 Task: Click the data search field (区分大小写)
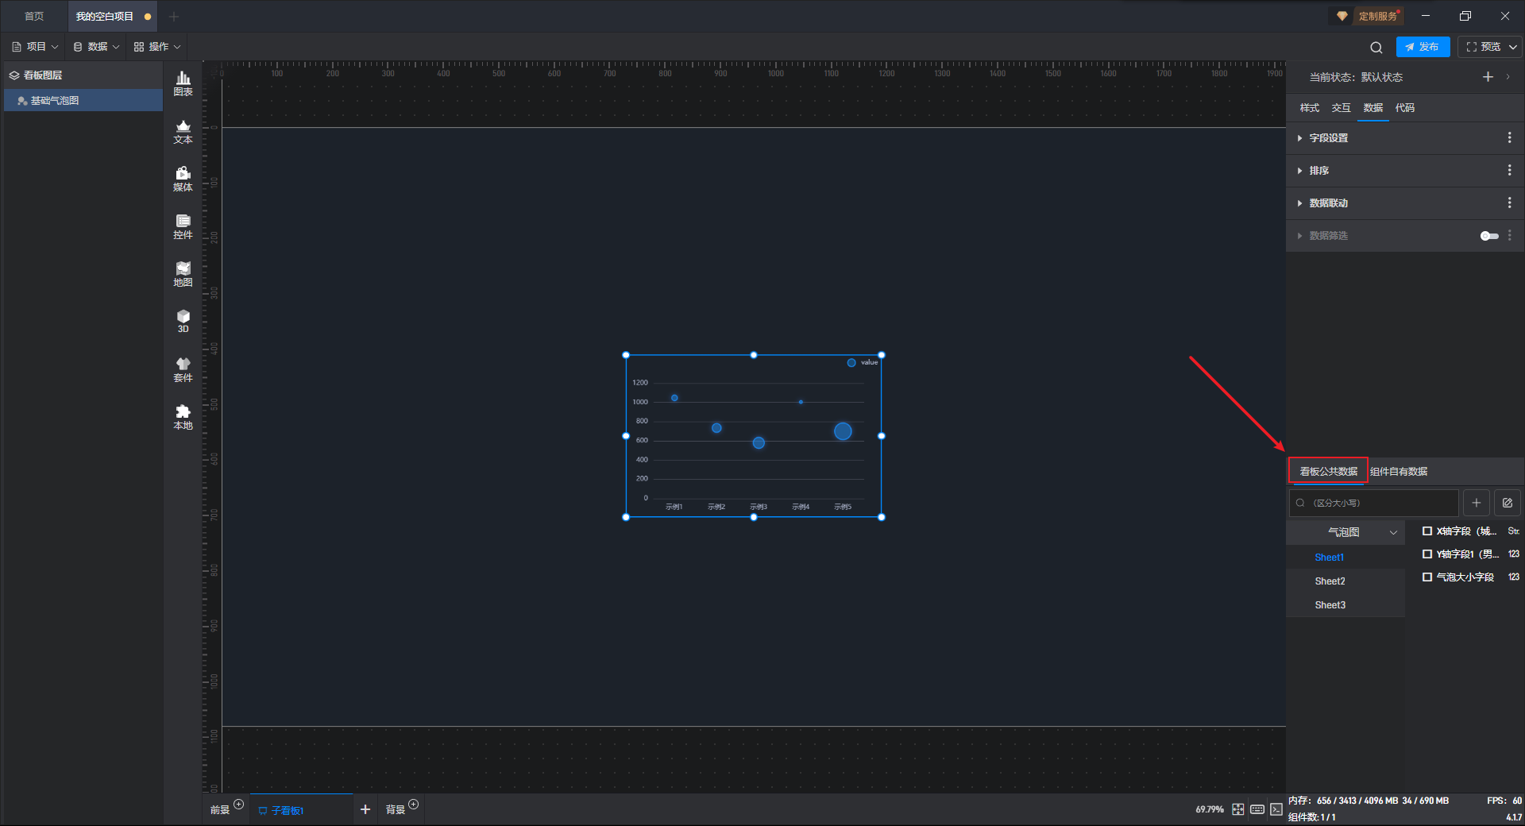coord(1373,503)
